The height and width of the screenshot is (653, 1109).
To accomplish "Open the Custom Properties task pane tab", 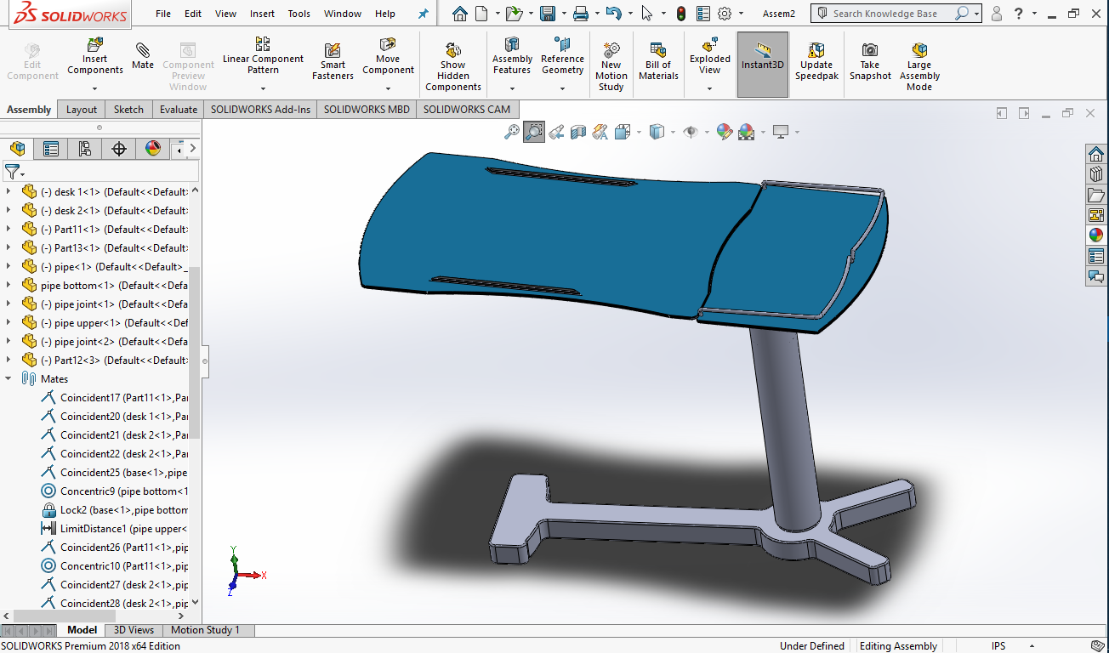I will pyautogui.click(x=1096, y=256).
